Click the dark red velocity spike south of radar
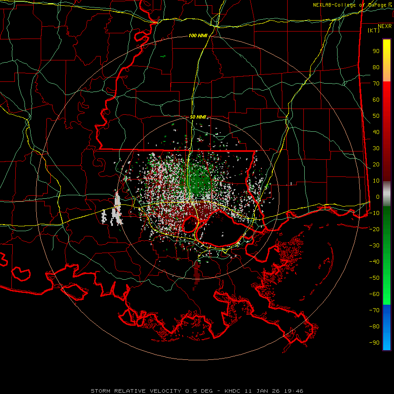Viewport: 394px width, 394px height. pyautogui.click(x=197, y=275)
